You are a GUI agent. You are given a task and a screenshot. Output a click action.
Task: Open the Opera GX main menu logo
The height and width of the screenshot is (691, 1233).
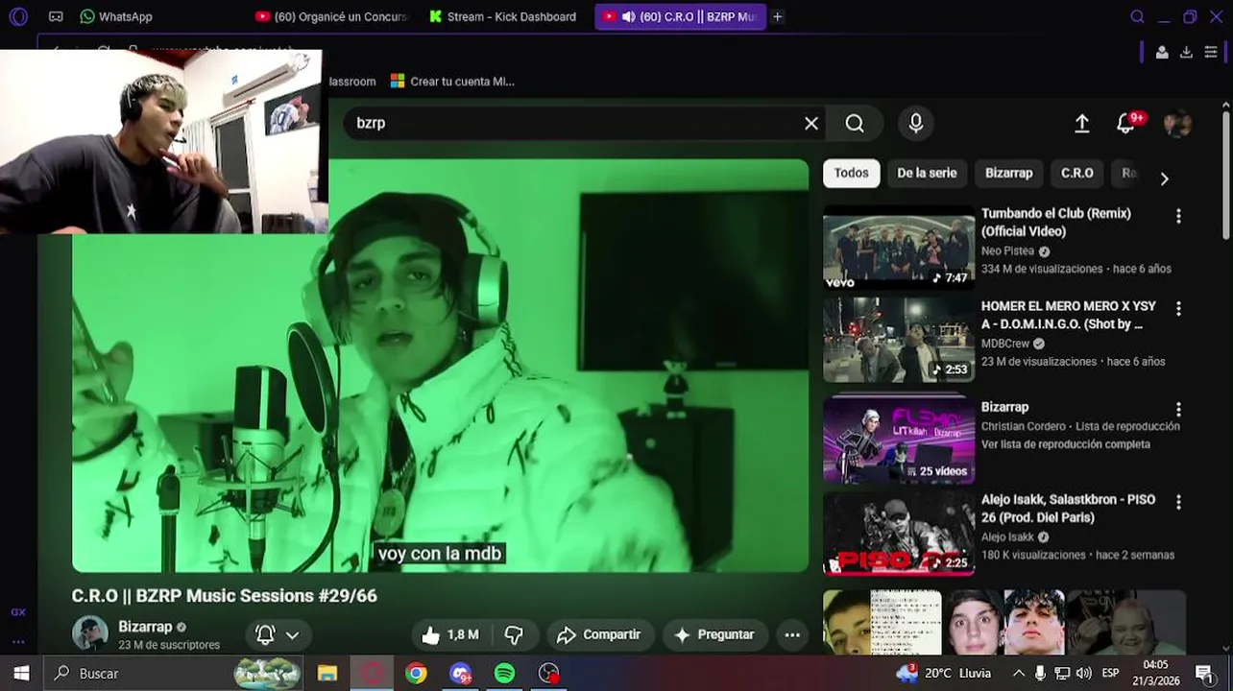click(18, 16)
